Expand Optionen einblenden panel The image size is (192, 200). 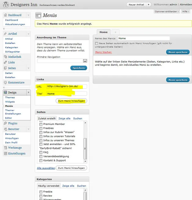point(167,12)
